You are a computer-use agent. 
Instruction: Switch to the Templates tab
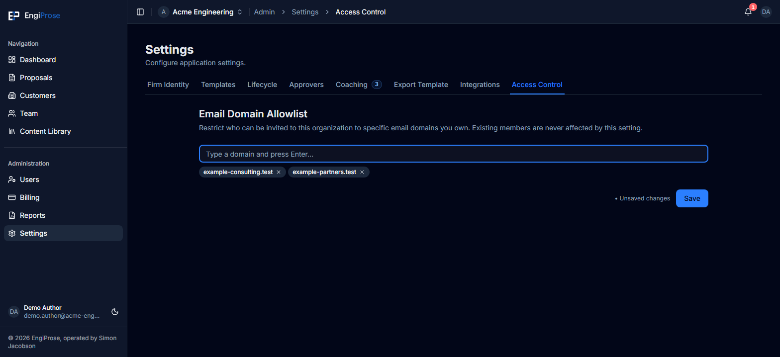click(x=218, y=85)
